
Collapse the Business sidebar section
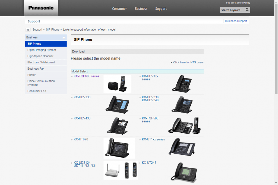[64, 38]
